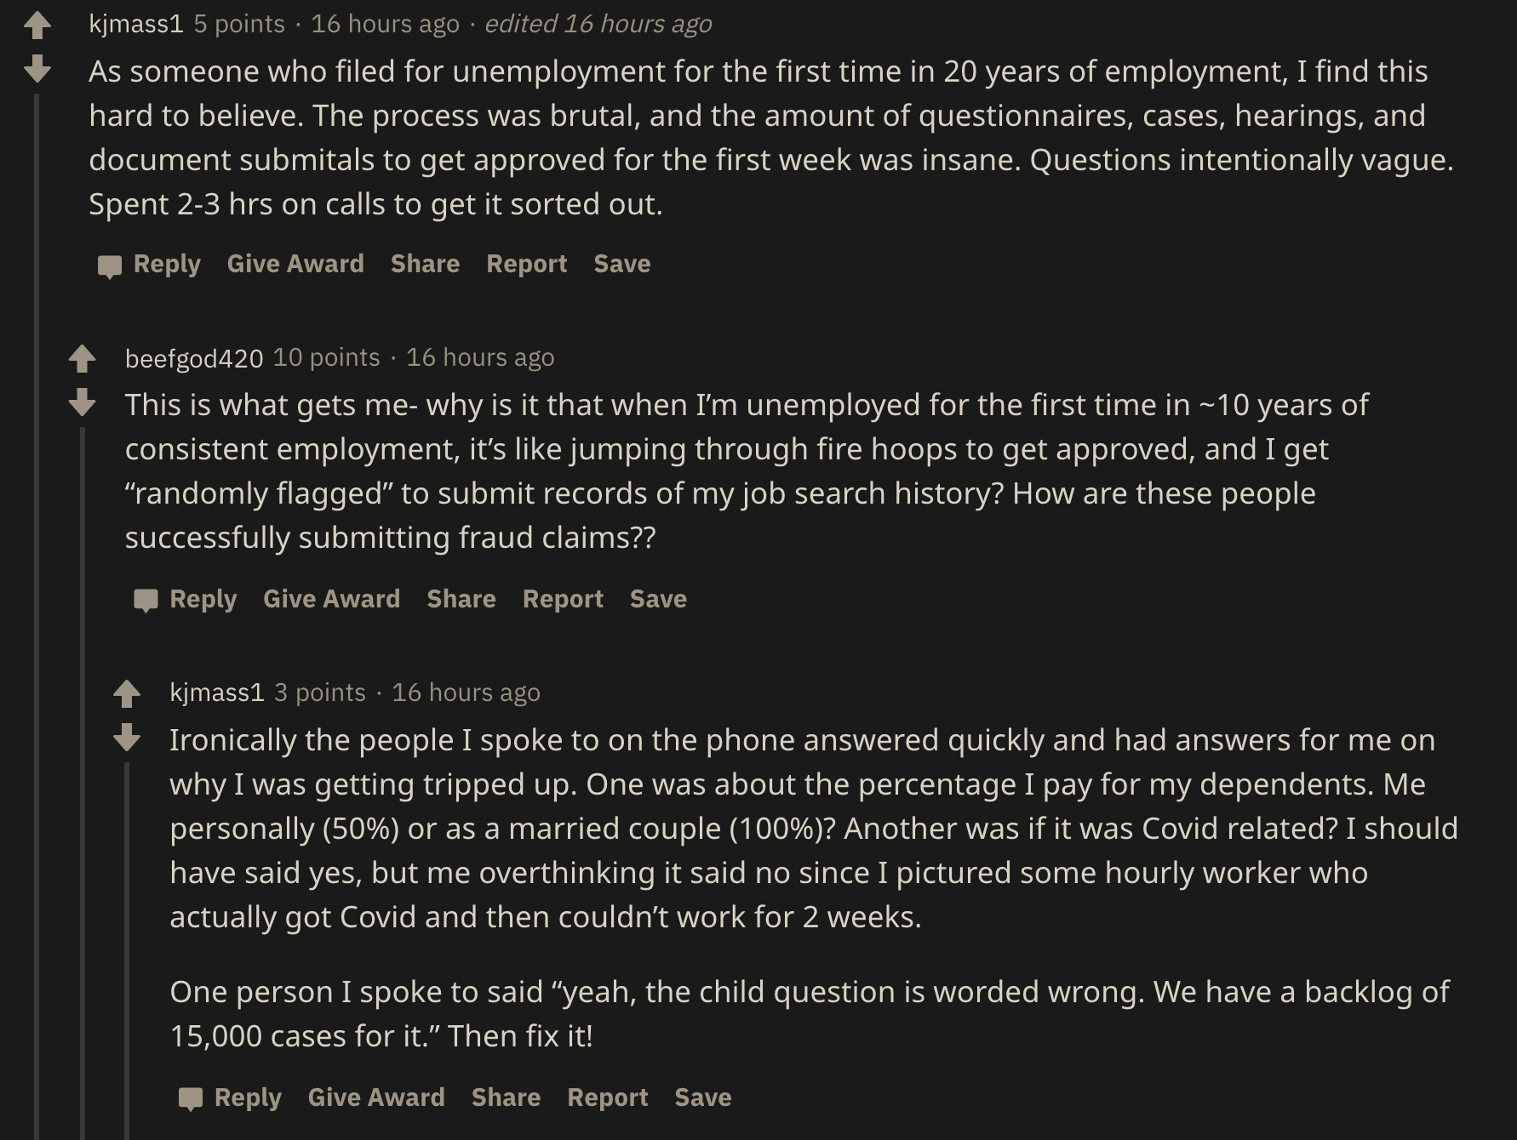Open the 16 hours ago timestamp on beefgod420's comment
The width and height of the screenshot is (1517, 1140).
pyautogui.click(x=479, y=357)
